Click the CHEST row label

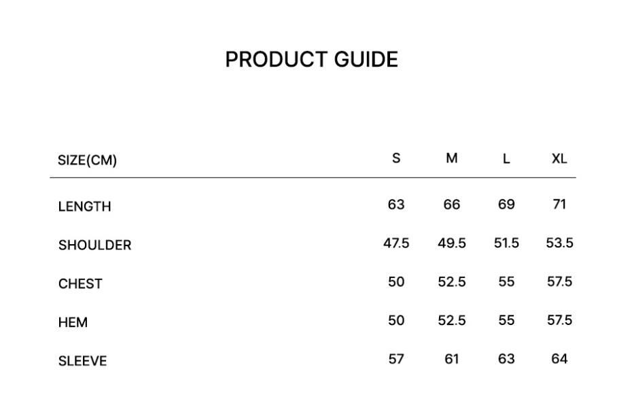pos(80,284)
